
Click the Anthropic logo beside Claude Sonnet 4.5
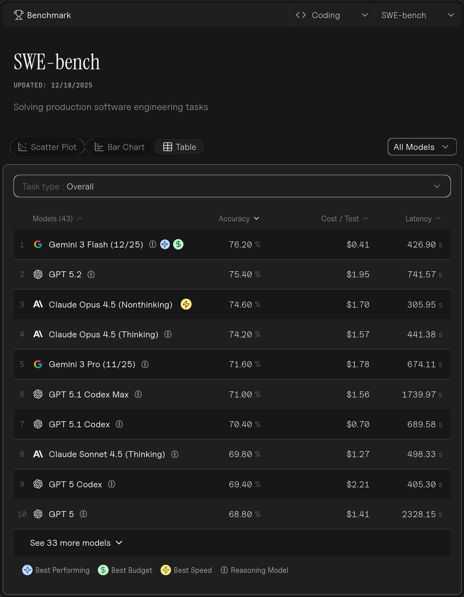coord(38,454)
